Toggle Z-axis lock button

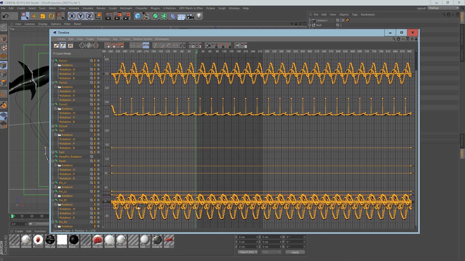(89, 16)
